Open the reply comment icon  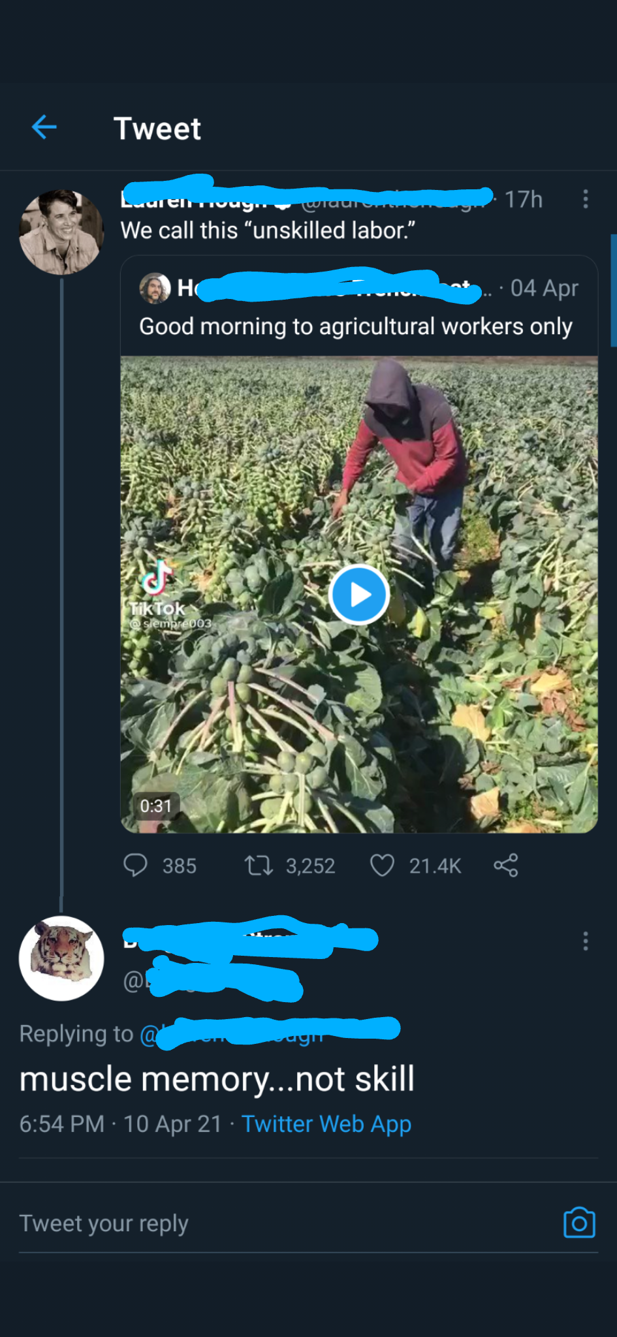(135, 865)
